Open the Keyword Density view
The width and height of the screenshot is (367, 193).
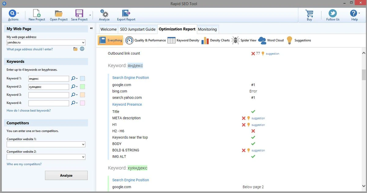pos(183,40)
